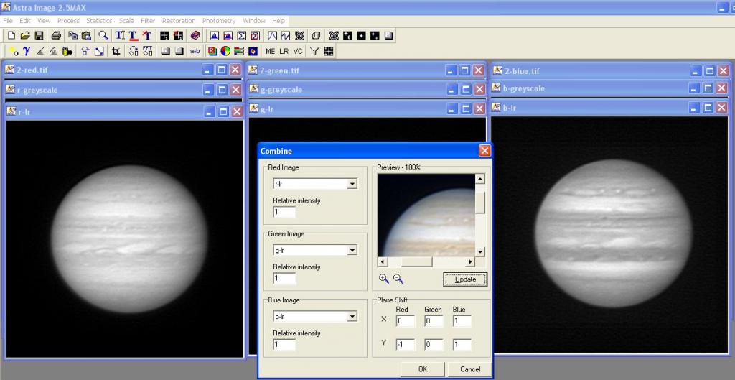Click the color wheel icon

pyautogui.click(x=225, y=51)
